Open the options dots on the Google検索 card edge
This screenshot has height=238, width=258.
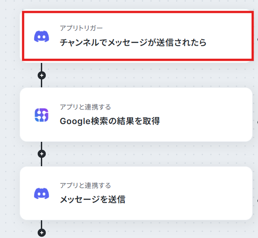[x=257, y=122]
